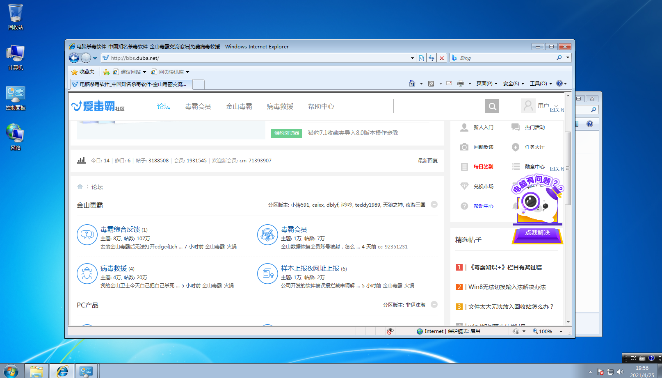Image resolution: width=662 pixels, height=378 pixels.
Task: Click the IE help question mark icon
Action: click(559, 83)
